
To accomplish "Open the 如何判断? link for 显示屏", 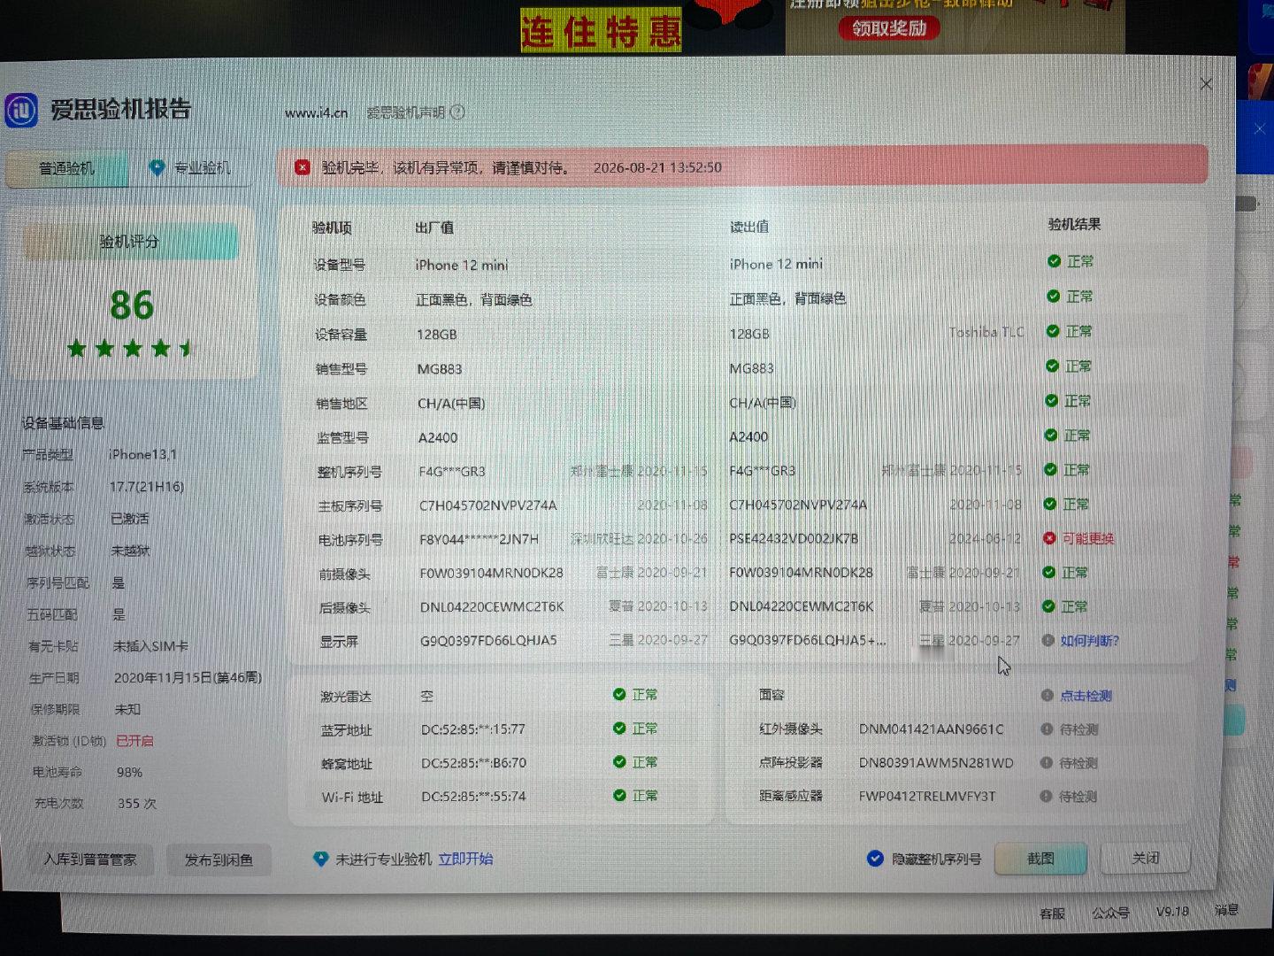I will [x=1089, y=641].
